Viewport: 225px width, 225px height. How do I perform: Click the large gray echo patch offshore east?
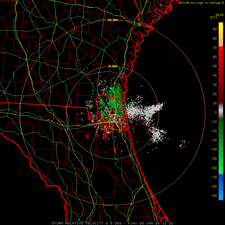point(145,110)
